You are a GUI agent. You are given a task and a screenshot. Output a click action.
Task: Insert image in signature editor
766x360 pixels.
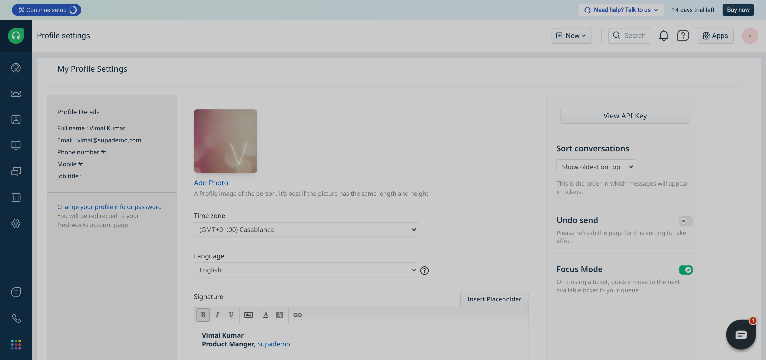click(x=248, y=315)
